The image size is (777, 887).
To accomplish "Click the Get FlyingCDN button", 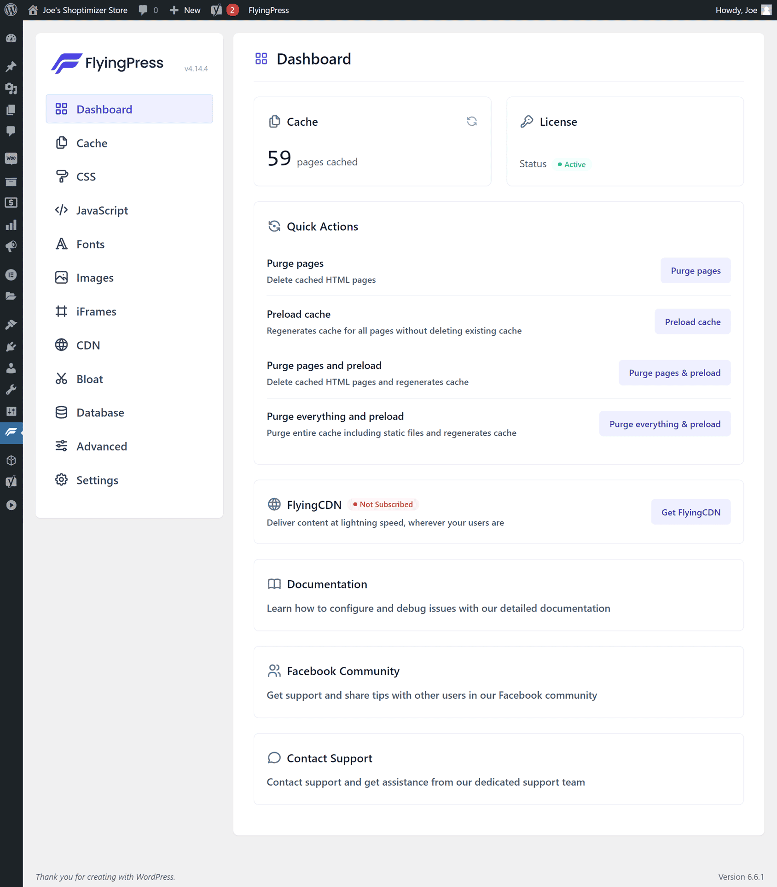I will tap(691, 512).
